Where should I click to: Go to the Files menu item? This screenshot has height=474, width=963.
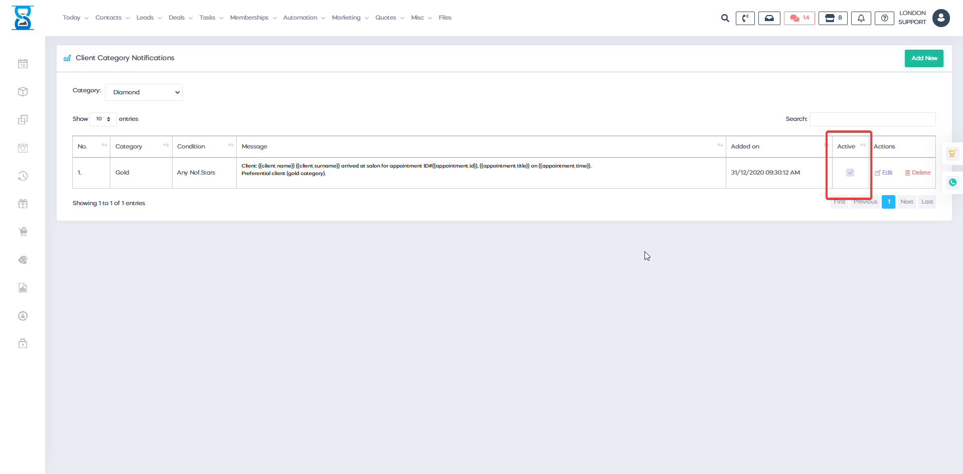[445, 18]
